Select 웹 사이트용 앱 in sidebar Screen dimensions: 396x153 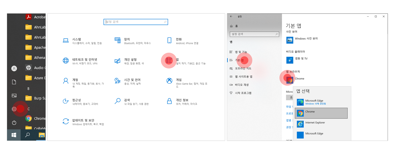pos(241,76)
